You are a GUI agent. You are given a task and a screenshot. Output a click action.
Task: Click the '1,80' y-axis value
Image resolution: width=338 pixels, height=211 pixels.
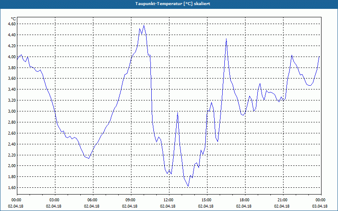[12, 177]
